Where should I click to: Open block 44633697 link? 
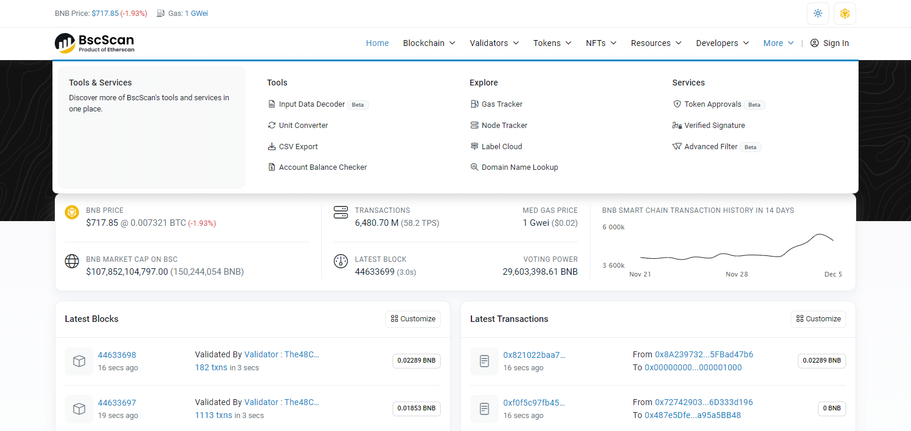click(x=117, y=403)
